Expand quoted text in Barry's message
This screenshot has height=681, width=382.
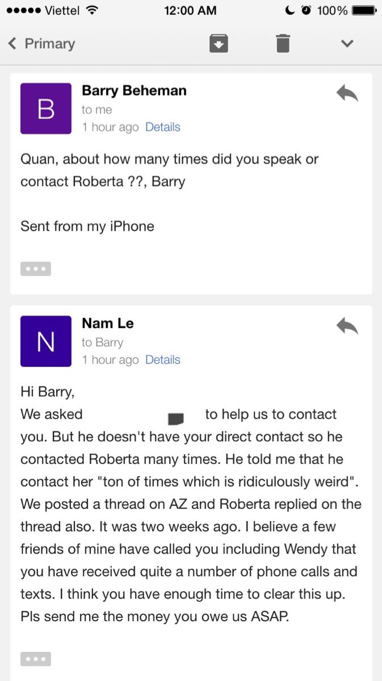(x=36, y=269)
